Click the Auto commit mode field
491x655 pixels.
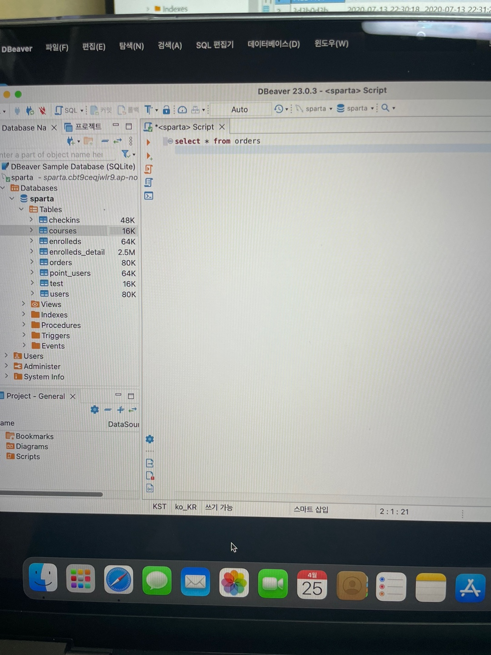tap(240, 109)
